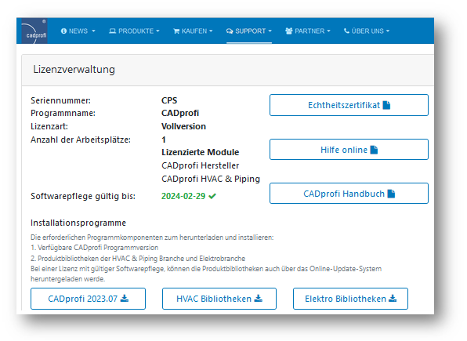Click the Programmname label
Screen dimensions: 467x341
pos(63,113)
